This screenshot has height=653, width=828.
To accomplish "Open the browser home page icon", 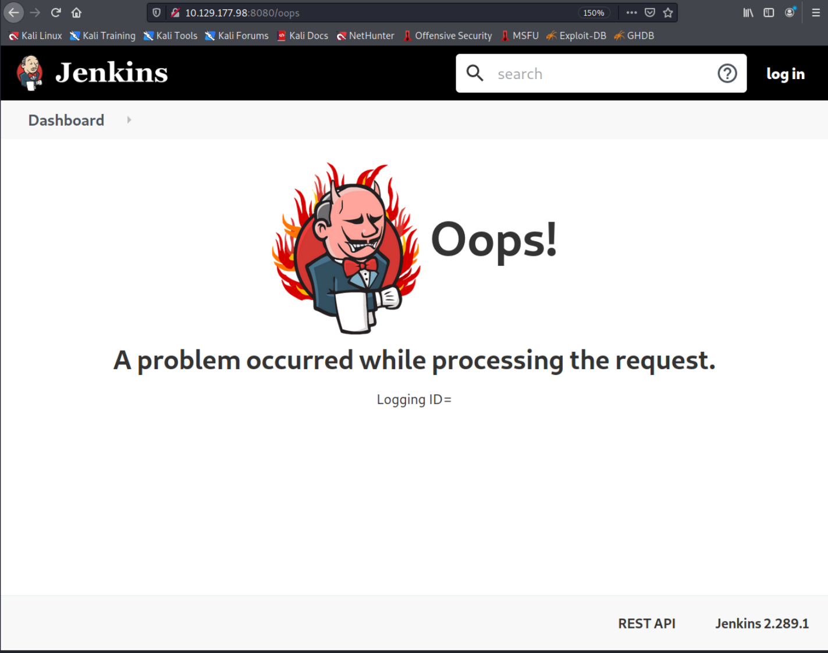I will pos(76,12).
